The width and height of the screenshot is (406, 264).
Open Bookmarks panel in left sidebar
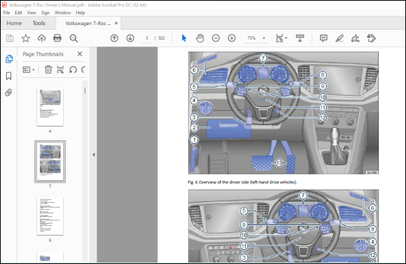8,76
